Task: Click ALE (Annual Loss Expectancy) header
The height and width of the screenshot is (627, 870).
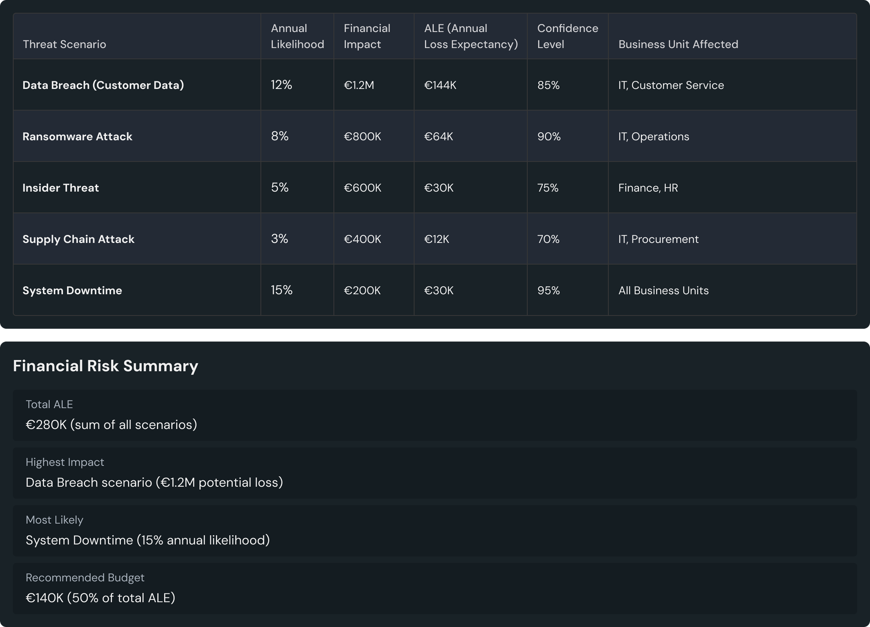Action: point(471,36)
